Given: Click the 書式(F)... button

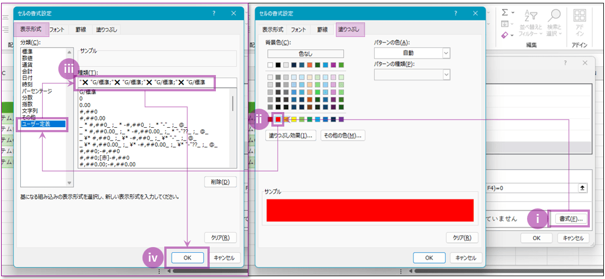Looking at the screenshot, I should 570,219.
